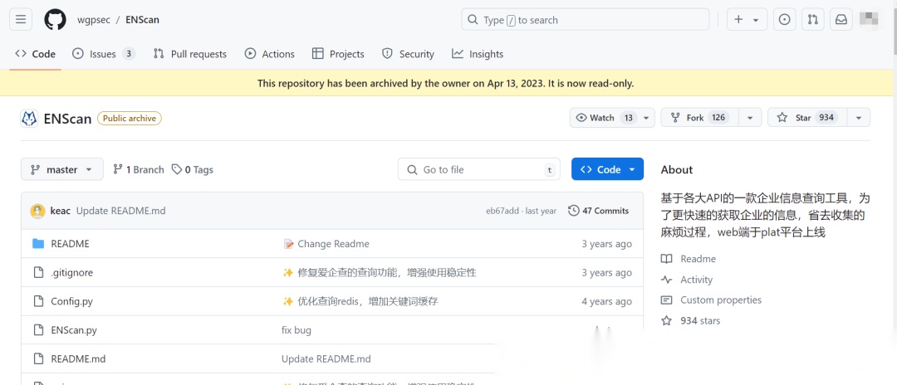The height and width of the screenshot is (385, 897).
Task: Switch to the Code tab
Action: (x=36, y=54)
